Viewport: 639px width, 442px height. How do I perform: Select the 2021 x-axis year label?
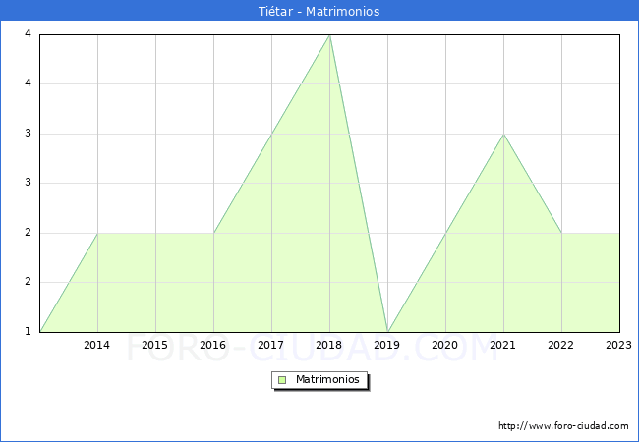click(503, 345)
